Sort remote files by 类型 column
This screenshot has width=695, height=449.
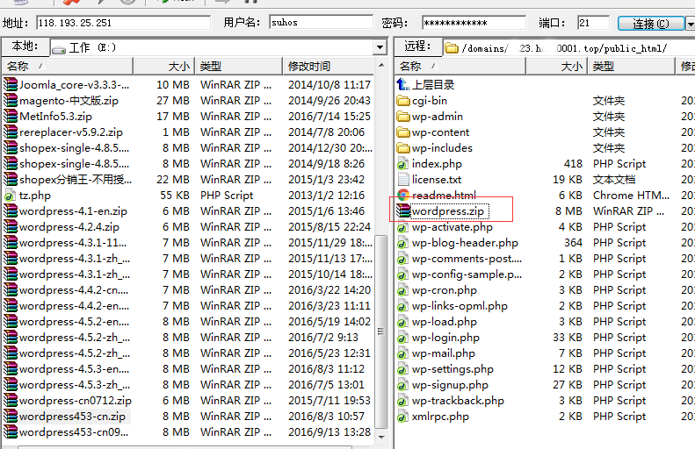pyautogui.click(x=632, y=67)
